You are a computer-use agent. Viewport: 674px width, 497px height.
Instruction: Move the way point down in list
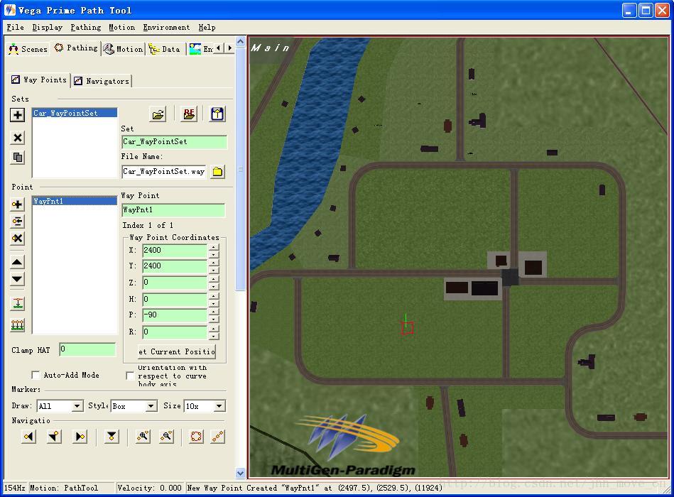click(x=17, y=279)
